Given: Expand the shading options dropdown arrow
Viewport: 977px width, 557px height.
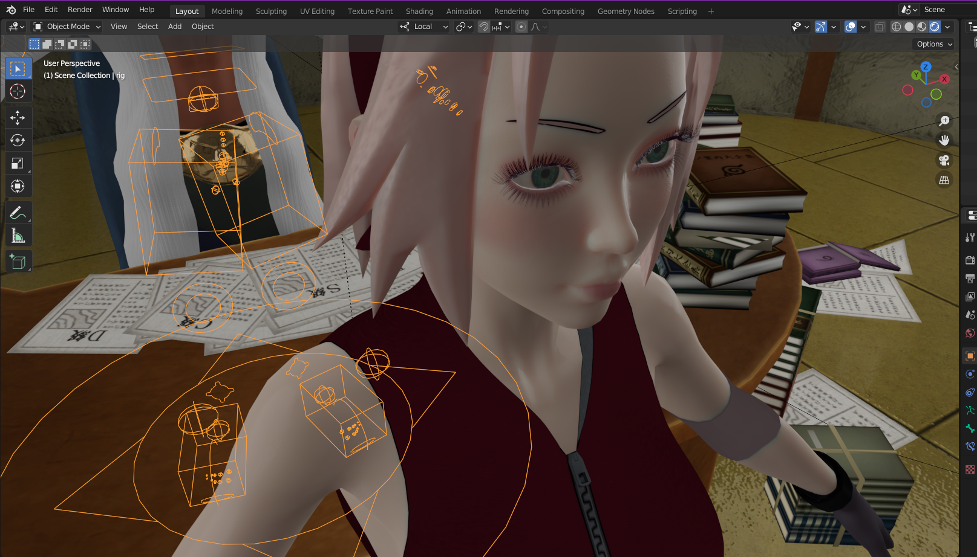Looking at the screenshot, I should coord(947,27).
